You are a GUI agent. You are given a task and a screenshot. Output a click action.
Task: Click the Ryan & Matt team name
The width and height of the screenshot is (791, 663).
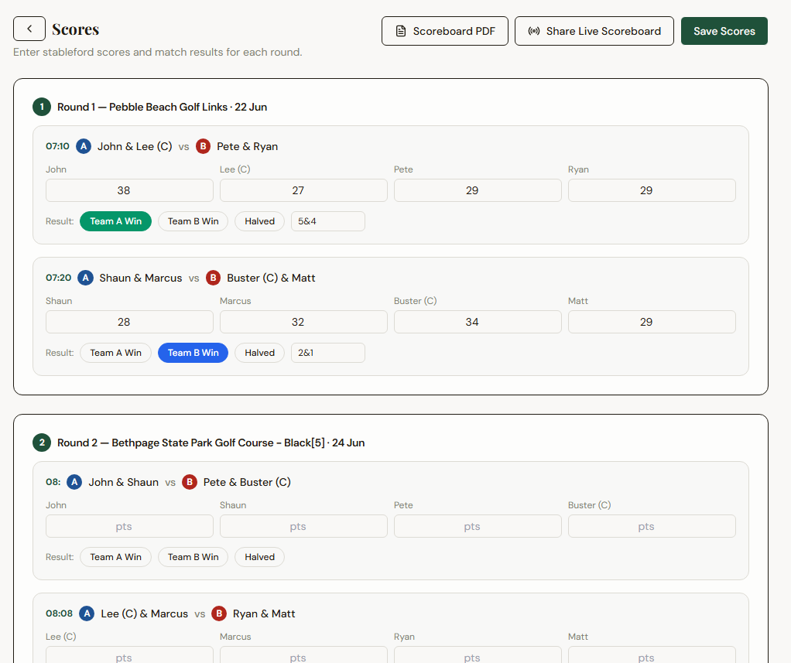click(x=264, y=613)
